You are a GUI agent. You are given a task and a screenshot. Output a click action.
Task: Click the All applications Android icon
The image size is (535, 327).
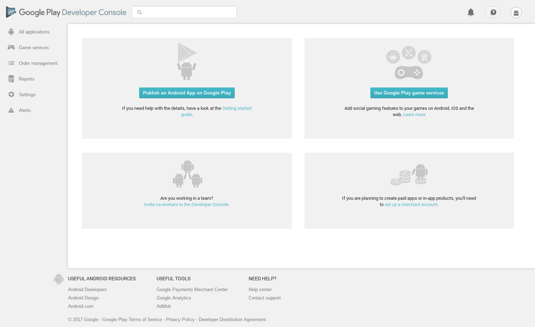coord(11,32)
